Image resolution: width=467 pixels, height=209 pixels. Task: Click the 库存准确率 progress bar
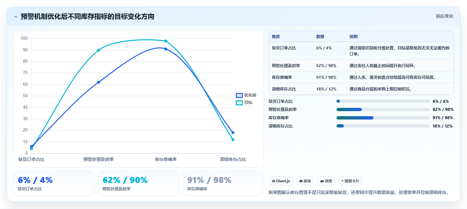(383, 118)
